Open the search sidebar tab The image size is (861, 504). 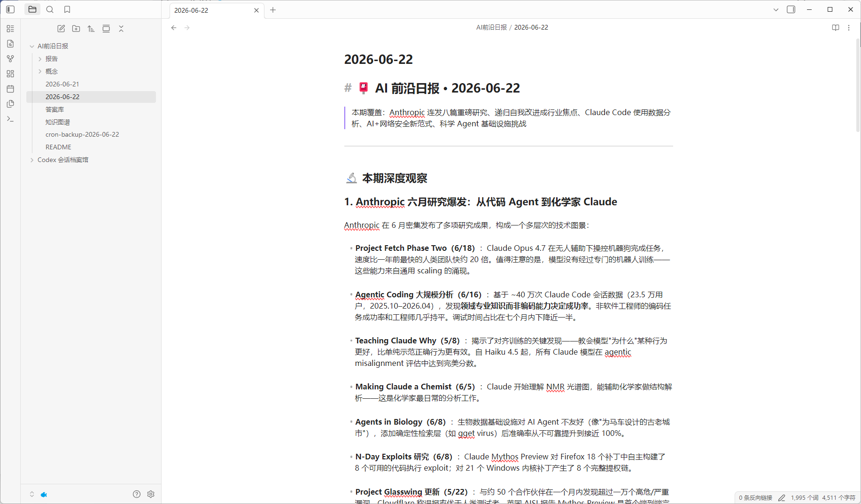click(x=50, y=9)
